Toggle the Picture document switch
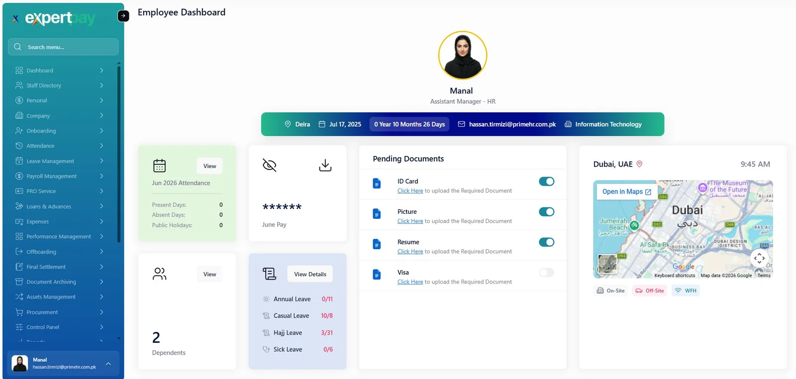796x379 pixels. [x=546, y=212]
